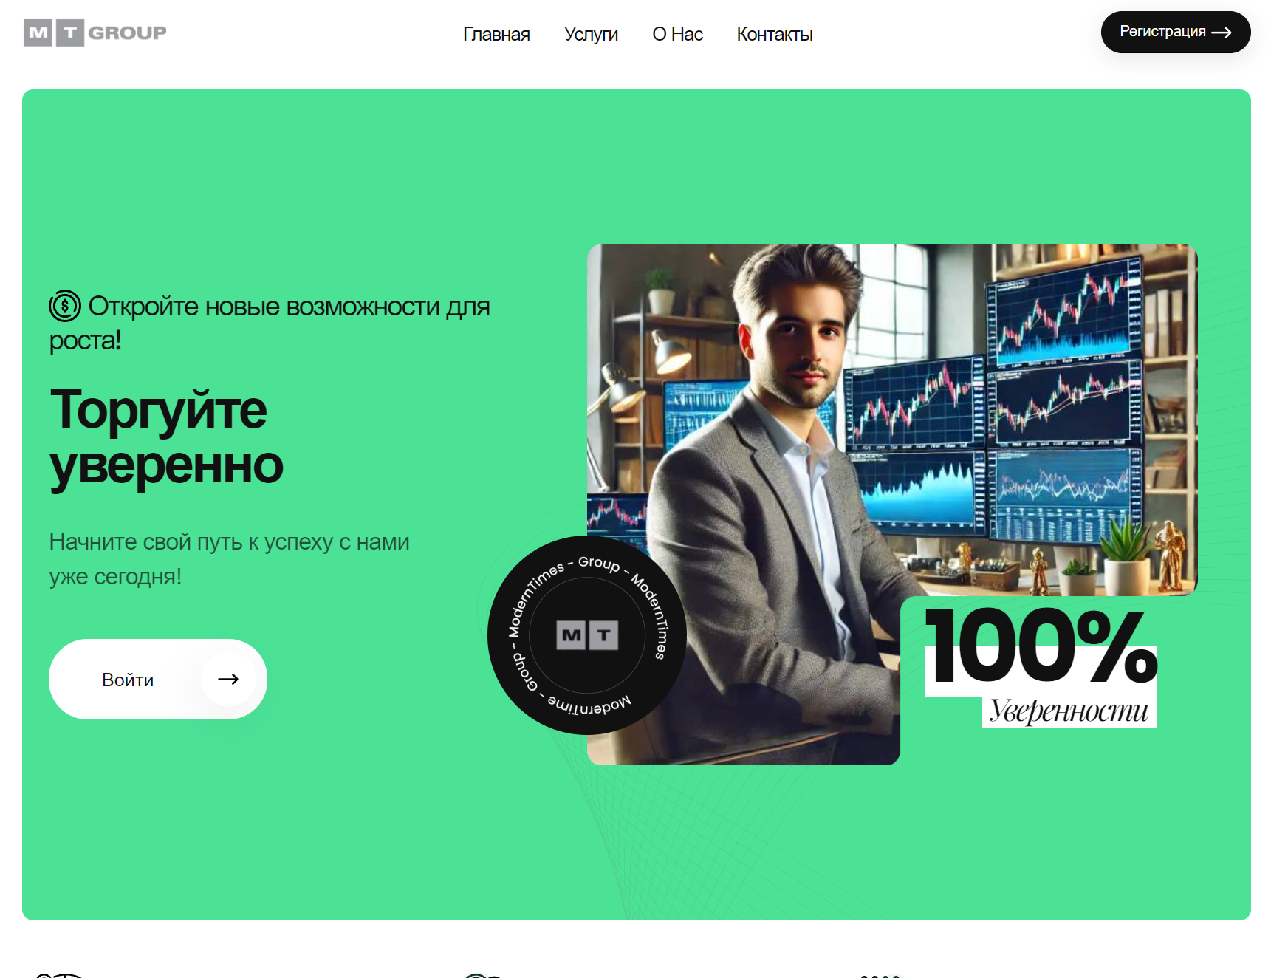Click the dollar coin icon beside tagline
The height and width of the screenshot is (978, 1271).
pyautogui.click(x=65, y=306)
